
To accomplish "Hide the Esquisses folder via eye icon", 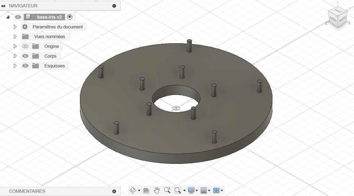I will pyautogui.click(x=25, y=66).
